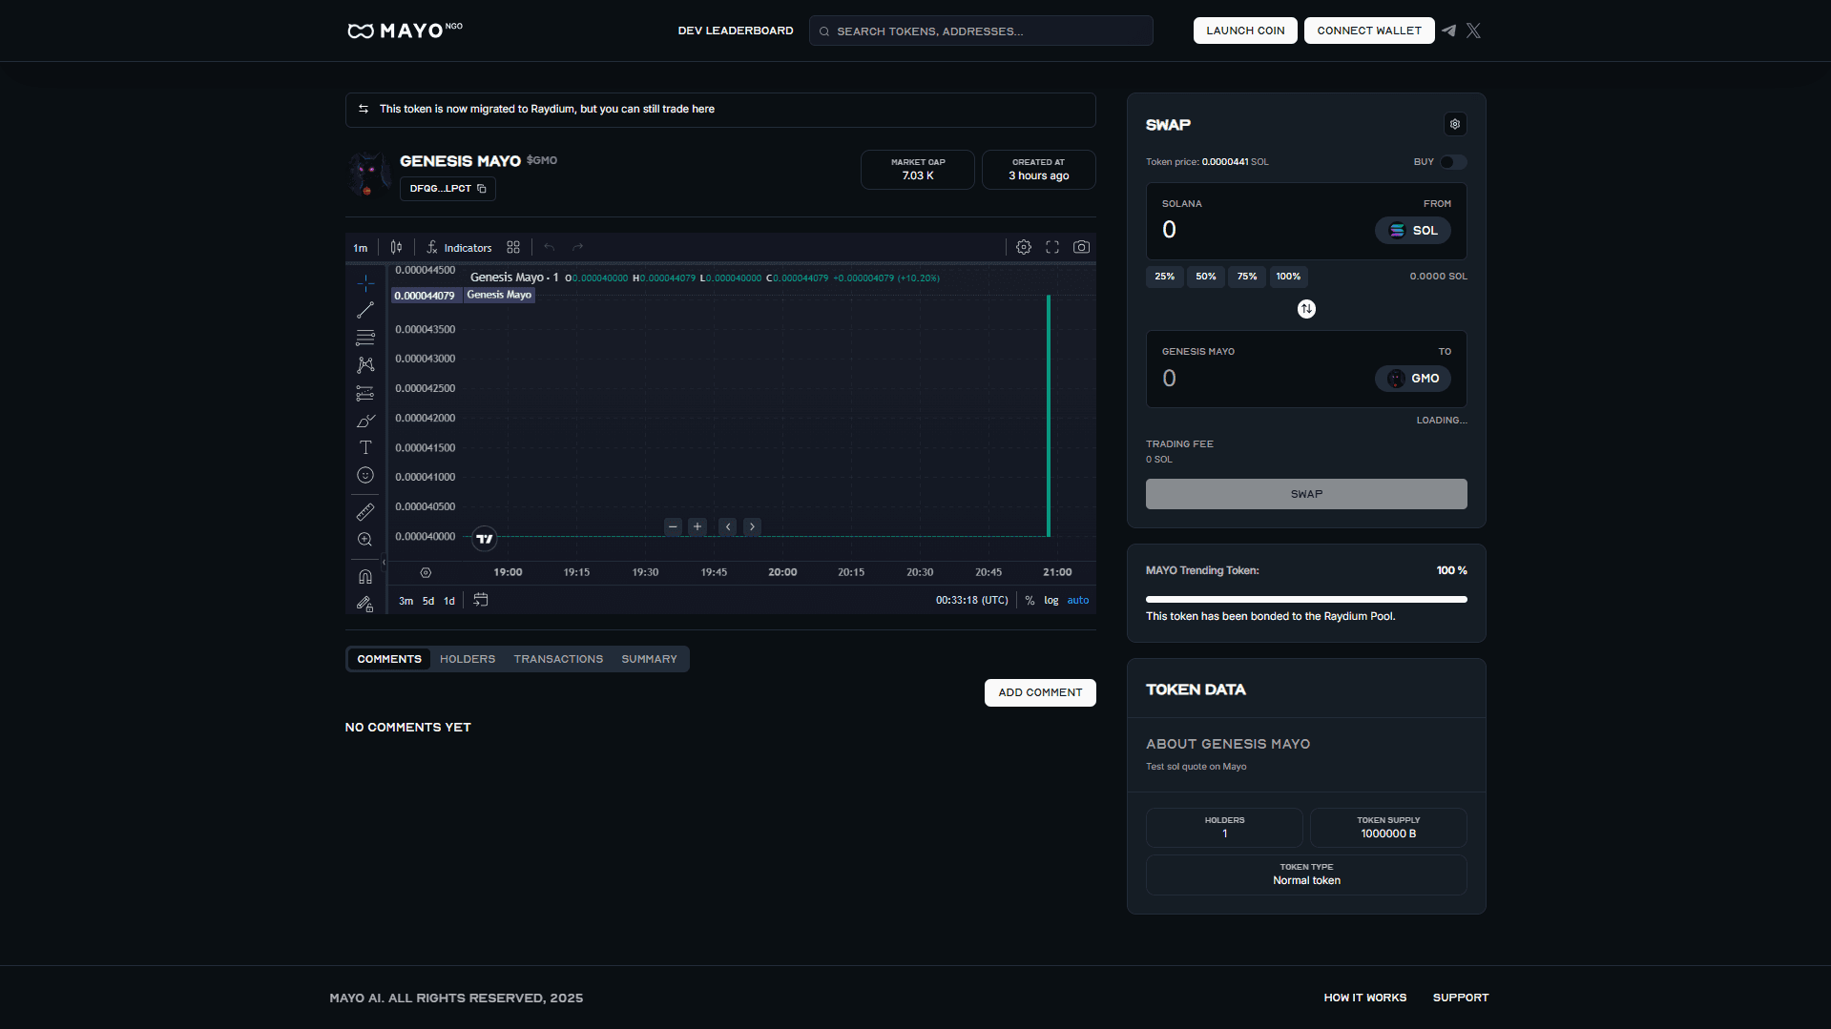
Task: Open the SOL token selector
Action: click(1412, 231)
